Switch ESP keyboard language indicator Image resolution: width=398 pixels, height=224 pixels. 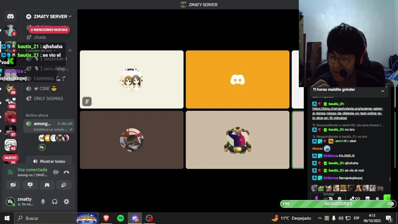coord(357,218)
